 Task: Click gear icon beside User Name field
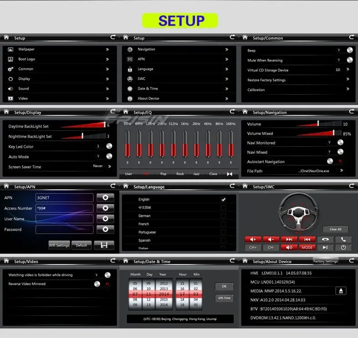(105, 219)
